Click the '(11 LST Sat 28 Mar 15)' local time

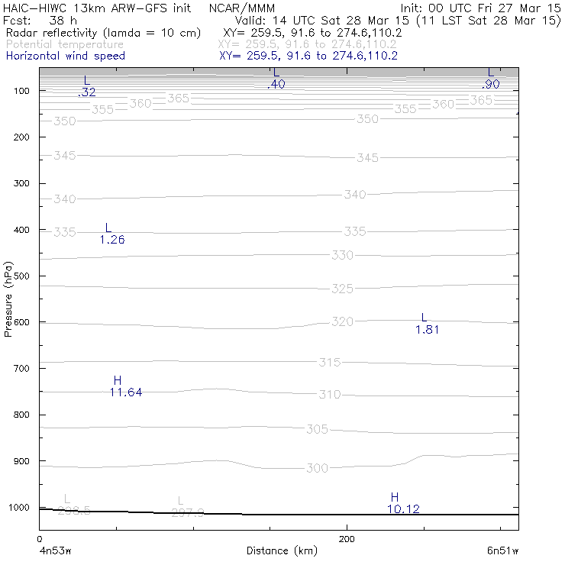pos(489,21)
